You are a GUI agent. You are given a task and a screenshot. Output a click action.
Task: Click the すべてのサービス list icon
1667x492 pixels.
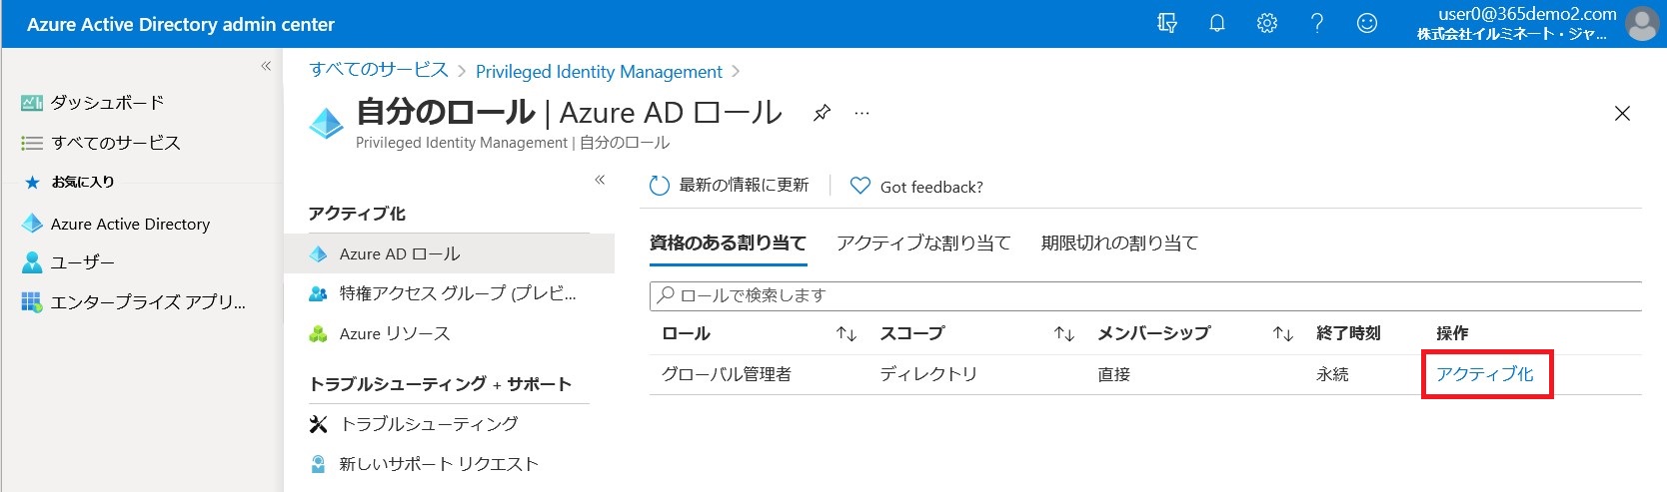tap(32, 143)
